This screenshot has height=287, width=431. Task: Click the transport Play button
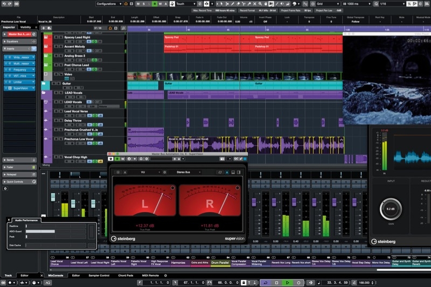[288, 283]
